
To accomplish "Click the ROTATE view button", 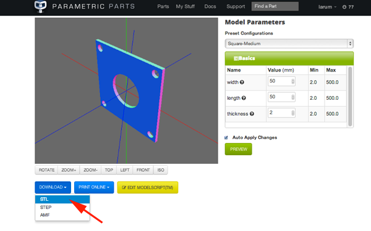I will (46, 170).
